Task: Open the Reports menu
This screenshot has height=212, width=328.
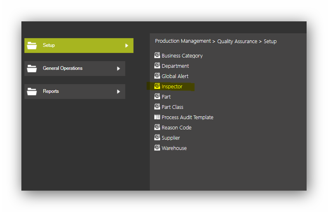Action: click(74, 92)
